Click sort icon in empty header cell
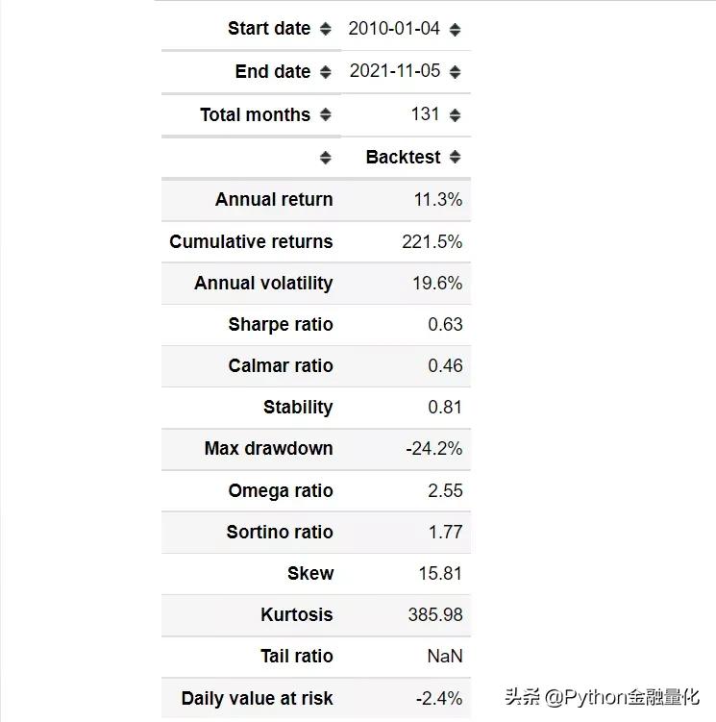 click(x=326, y=157)
